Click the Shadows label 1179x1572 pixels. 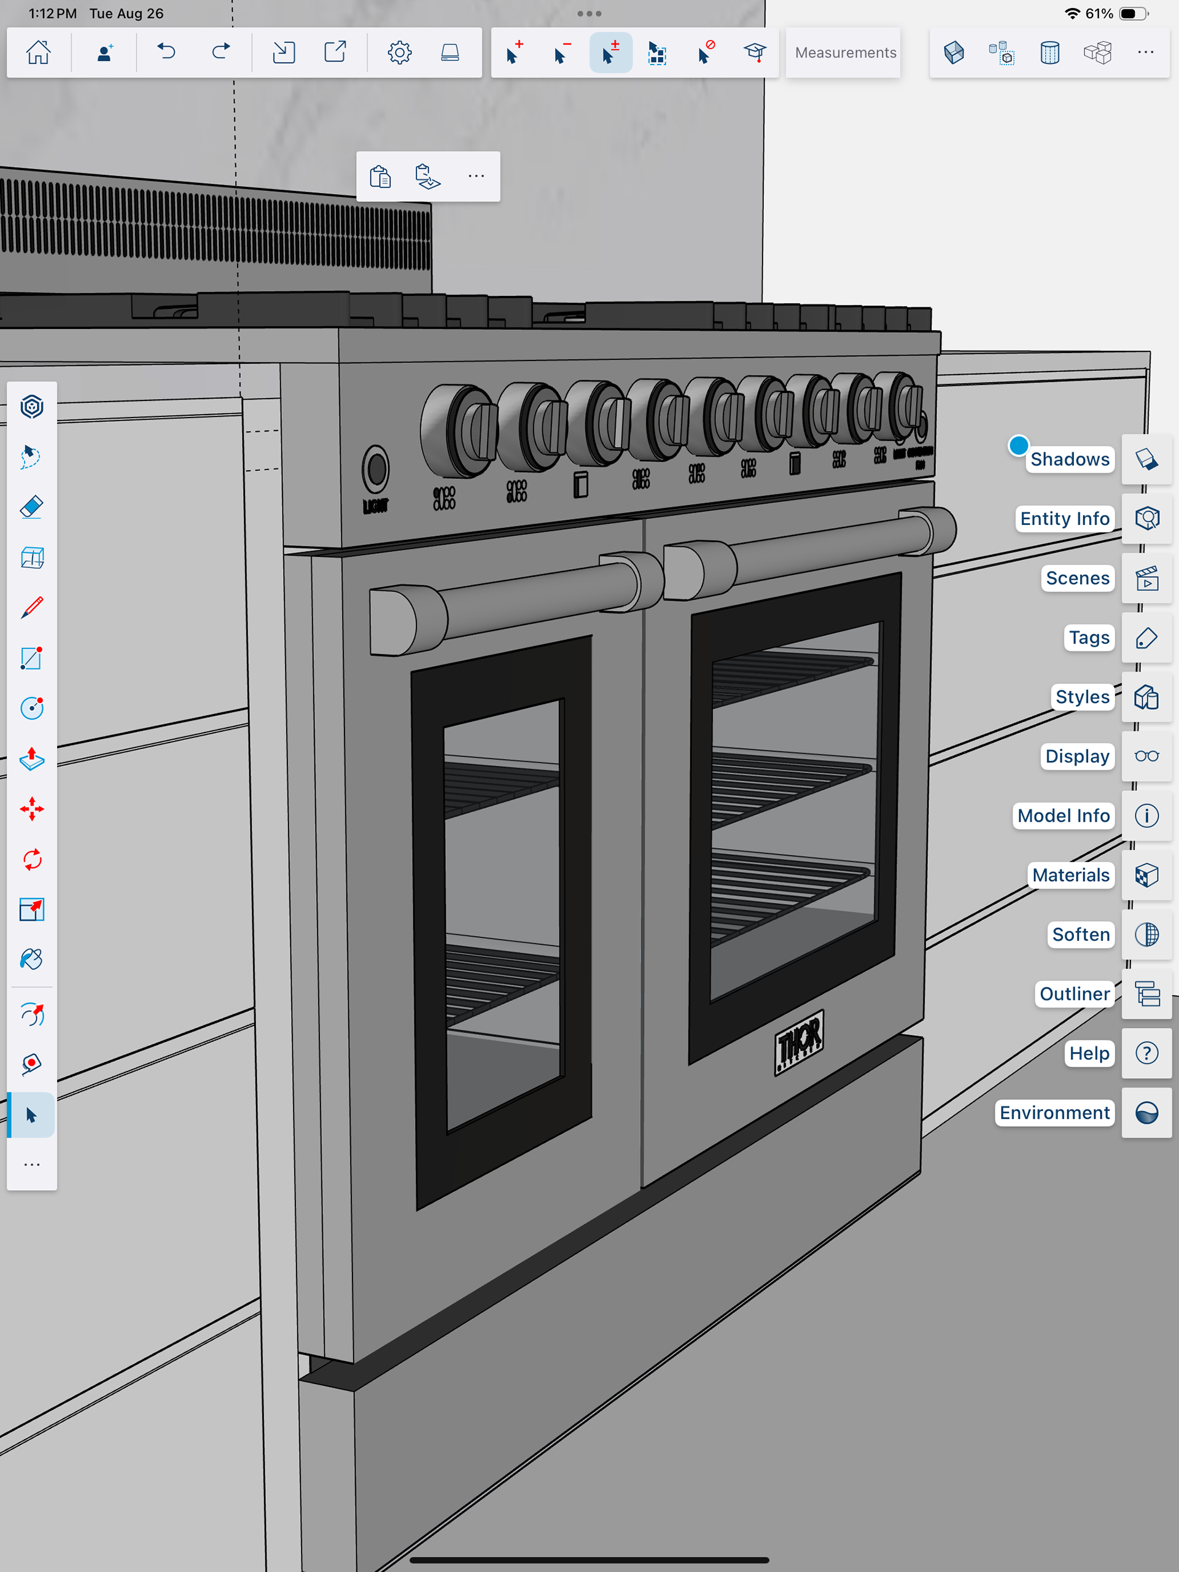1070,460
